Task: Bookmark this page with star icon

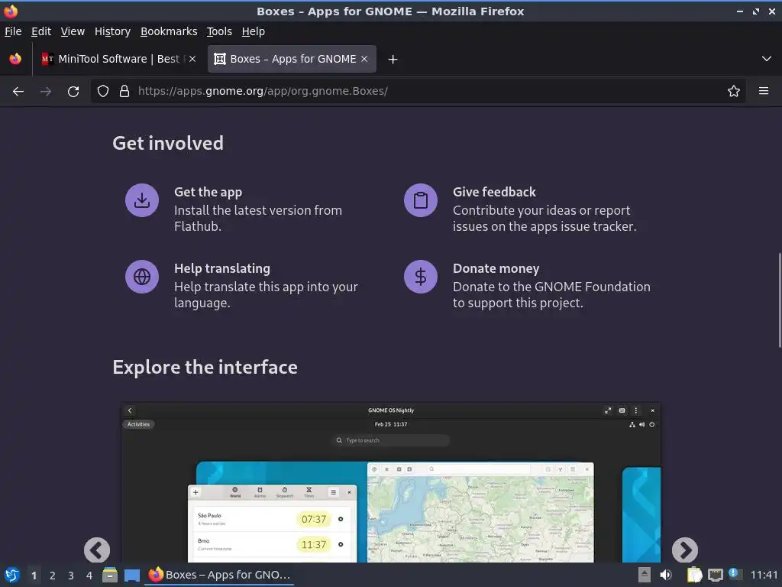Action: click(734, 91)
